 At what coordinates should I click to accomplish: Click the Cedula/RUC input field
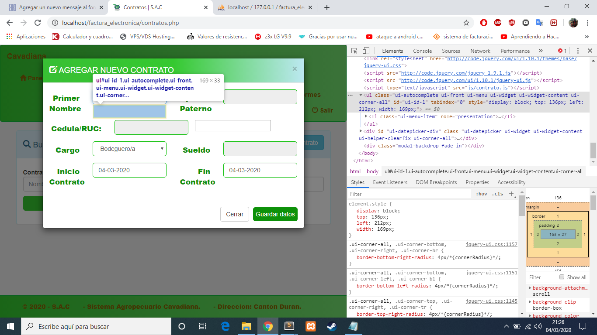click(x=151, y=127)
